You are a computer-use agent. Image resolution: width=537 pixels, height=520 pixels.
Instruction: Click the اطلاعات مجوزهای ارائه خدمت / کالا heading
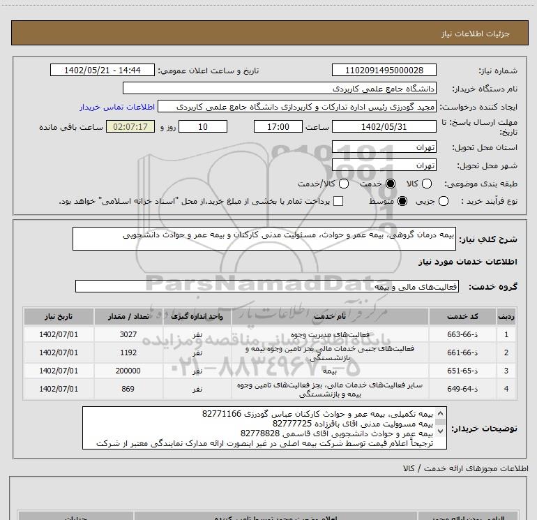[465, 468]
